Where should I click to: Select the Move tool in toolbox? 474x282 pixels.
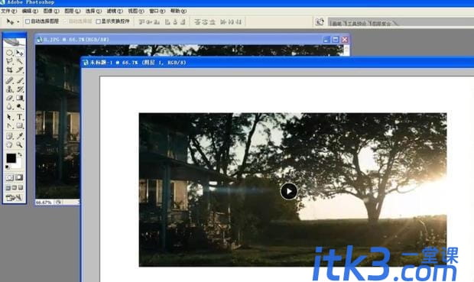(20, 53)
